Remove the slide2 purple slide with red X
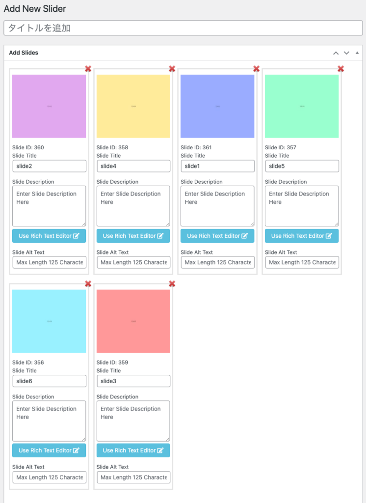Screen dimensions: 366x503 [88, 69]
